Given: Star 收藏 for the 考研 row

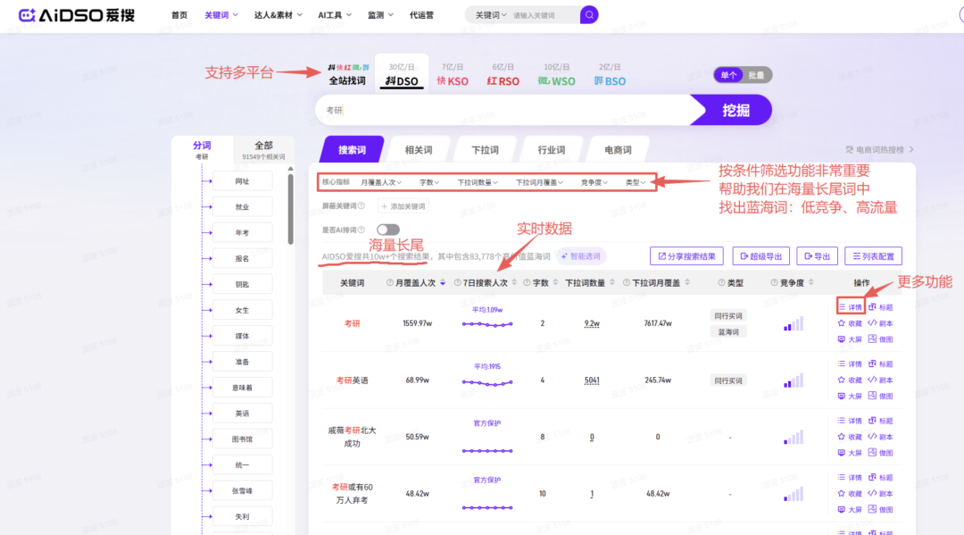Looking at the screenshot, I should pos(850,322).
